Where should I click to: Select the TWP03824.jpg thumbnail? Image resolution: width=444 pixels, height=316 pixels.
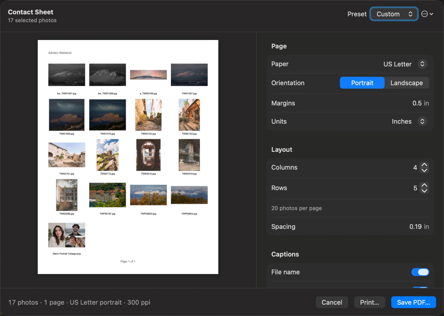[x=189, y=195]
